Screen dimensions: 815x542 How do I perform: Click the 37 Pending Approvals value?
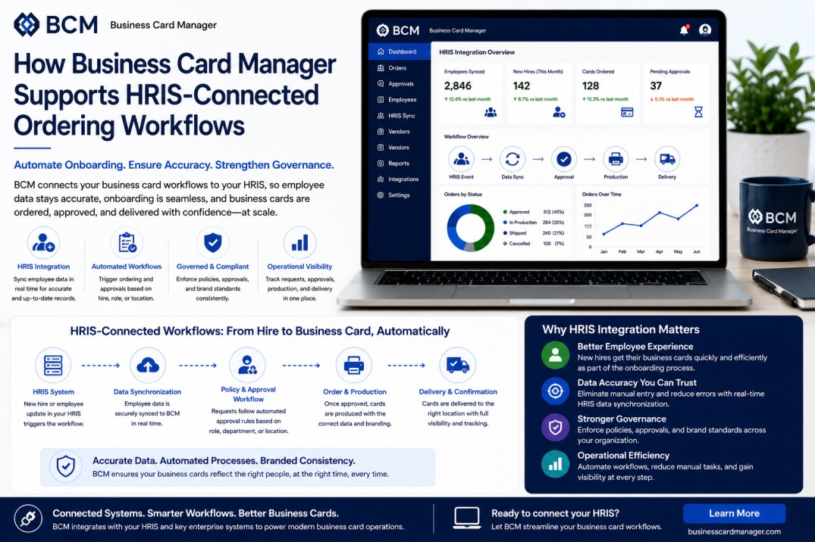(656, 86)
